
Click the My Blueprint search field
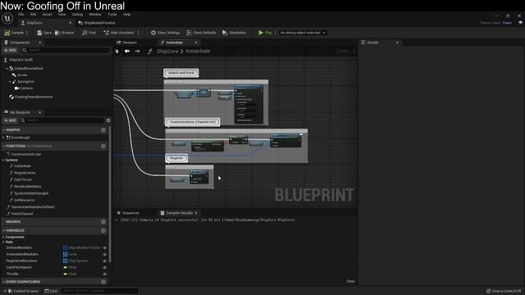[x=62, y=120]
